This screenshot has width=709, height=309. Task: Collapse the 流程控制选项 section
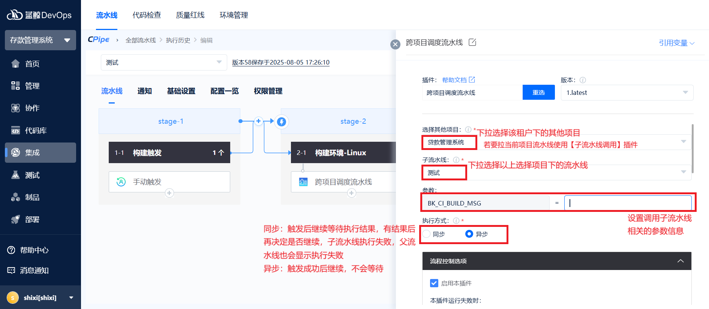click(681, 261)
